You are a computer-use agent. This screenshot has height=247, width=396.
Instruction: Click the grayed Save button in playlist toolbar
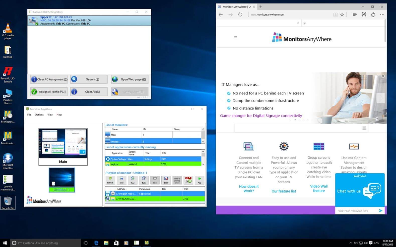click(x=155, y=180)
